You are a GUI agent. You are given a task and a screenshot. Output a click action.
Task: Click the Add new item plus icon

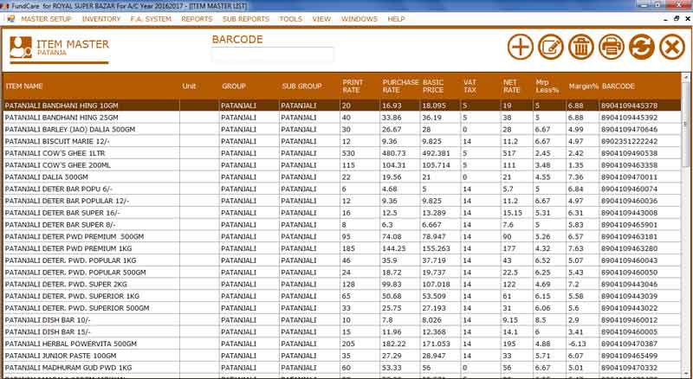point(521,47)
